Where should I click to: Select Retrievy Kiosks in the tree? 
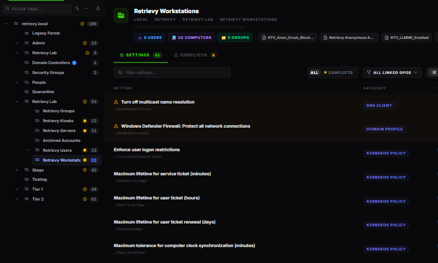(58, 121)
